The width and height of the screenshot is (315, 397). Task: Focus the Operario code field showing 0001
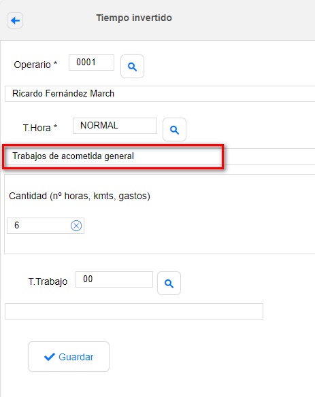(91, 63)
